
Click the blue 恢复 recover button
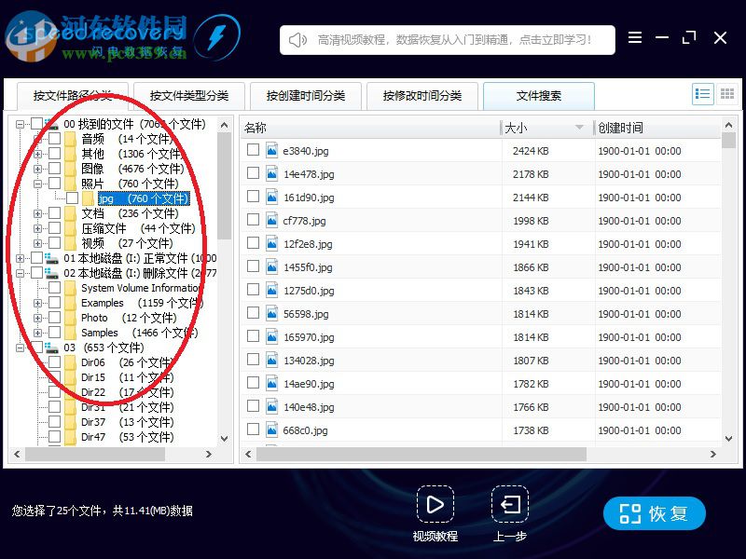click(654, 512)
